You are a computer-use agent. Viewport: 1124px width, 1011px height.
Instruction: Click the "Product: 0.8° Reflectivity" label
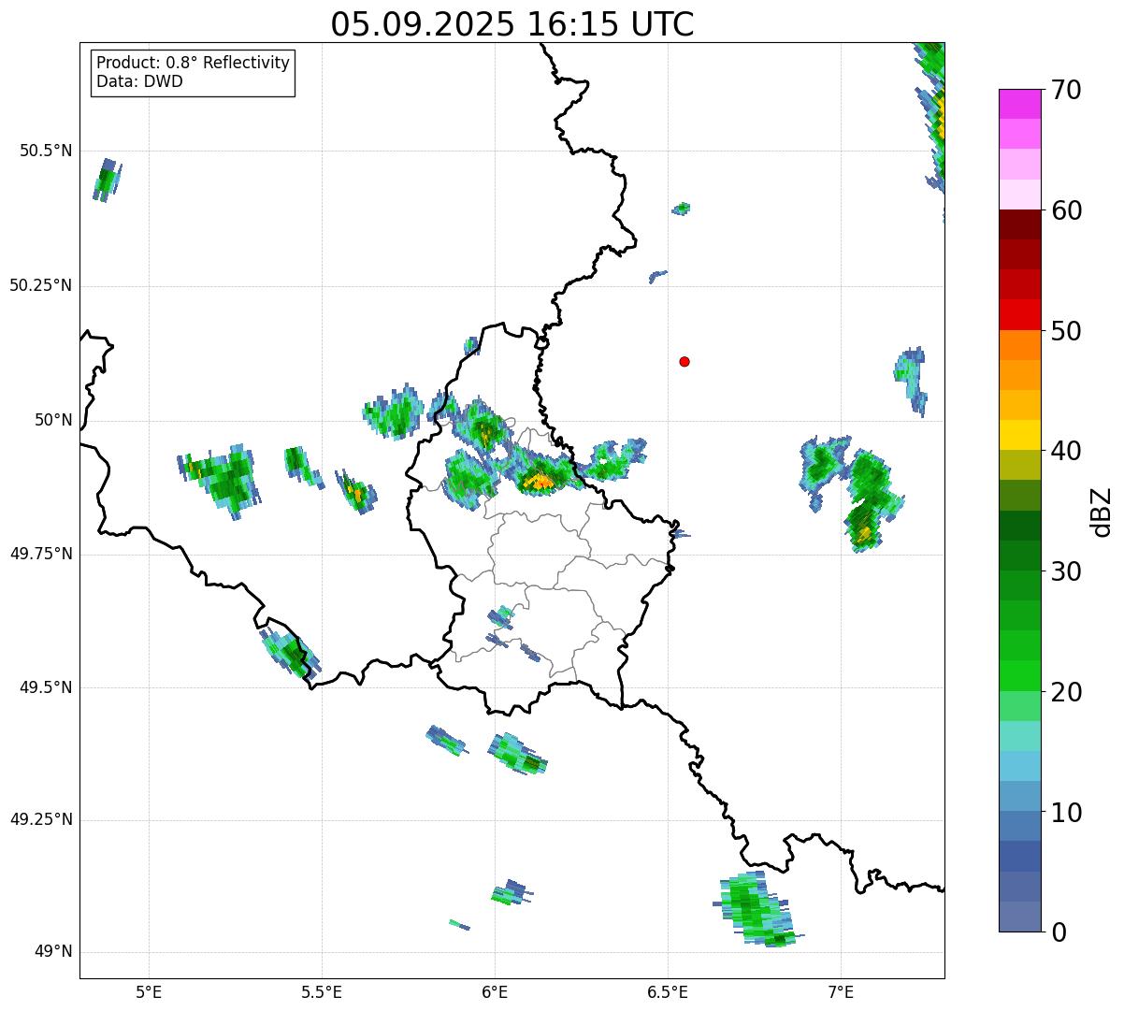click(x=194, y=63)
